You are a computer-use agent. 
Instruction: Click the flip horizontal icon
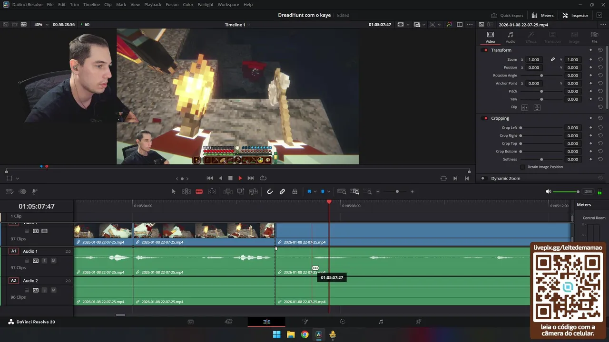coord(525,107)
